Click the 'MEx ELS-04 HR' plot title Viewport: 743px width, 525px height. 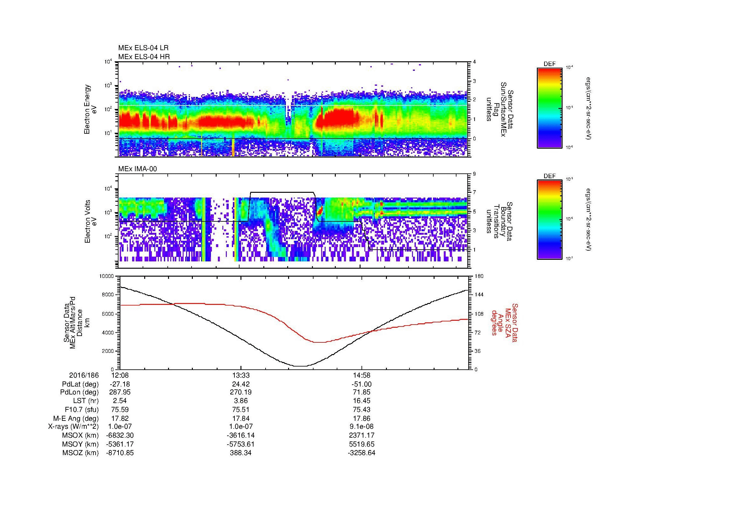(144, 57)
